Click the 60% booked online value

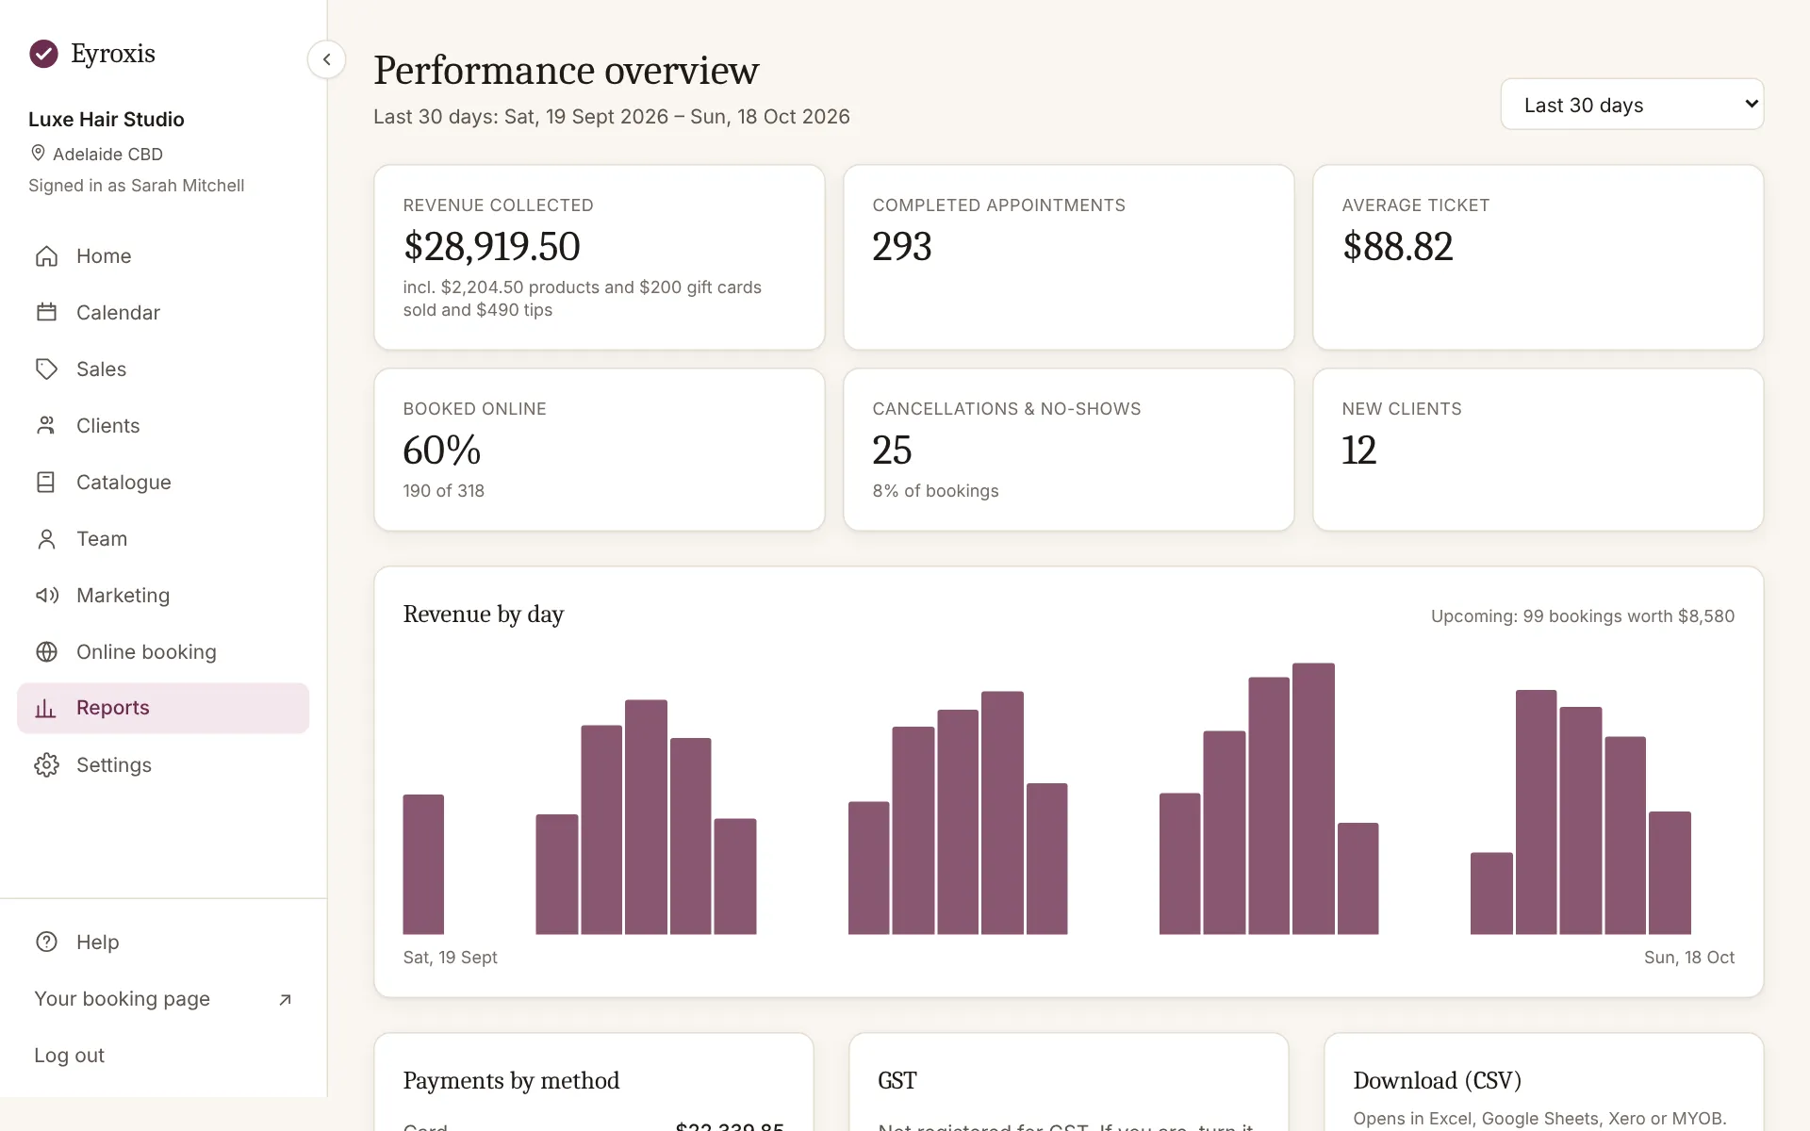pyautogui.click(x=441, y=451)
